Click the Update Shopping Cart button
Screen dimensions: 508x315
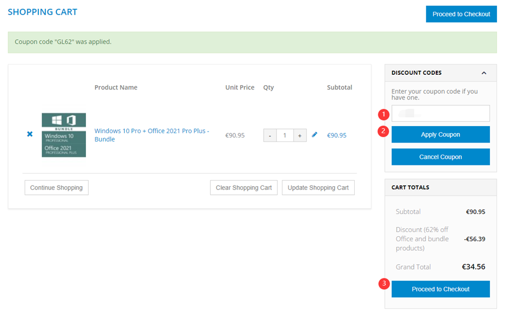[x=318, y=188]
